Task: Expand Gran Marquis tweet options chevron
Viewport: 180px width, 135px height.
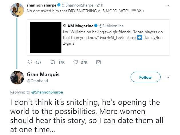Action: point(168,78)
